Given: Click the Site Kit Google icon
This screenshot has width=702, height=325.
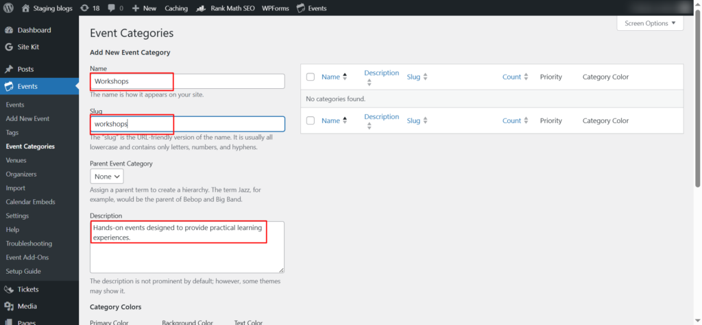Looking at the screenshot, I should 8,47.
